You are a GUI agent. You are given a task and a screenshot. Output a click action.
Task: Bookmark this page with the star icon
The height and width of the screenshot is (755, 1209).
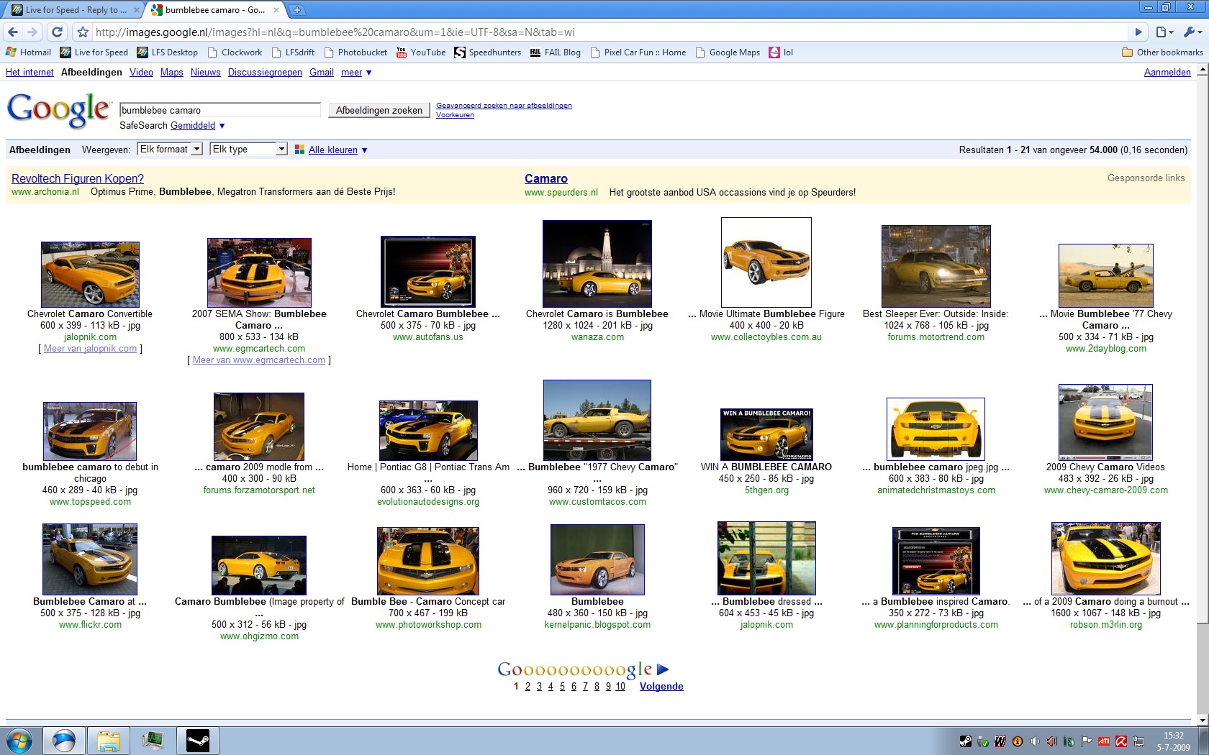[83, 32]
